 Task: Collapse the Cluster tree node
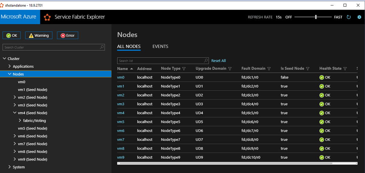[4, 59]
